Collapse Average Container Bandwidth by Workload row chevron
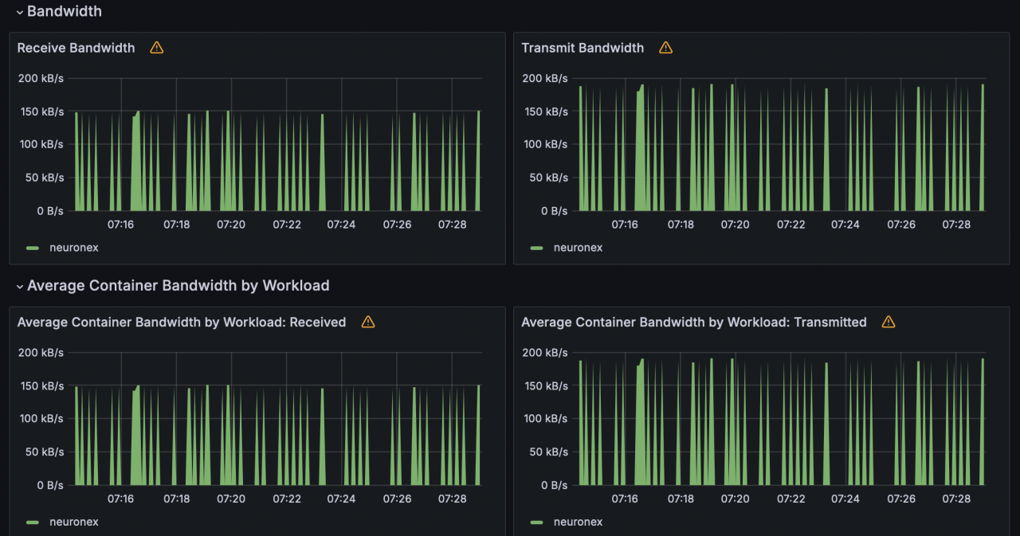The width and height of the screenshot is (1020, 536). pos(20,287)
